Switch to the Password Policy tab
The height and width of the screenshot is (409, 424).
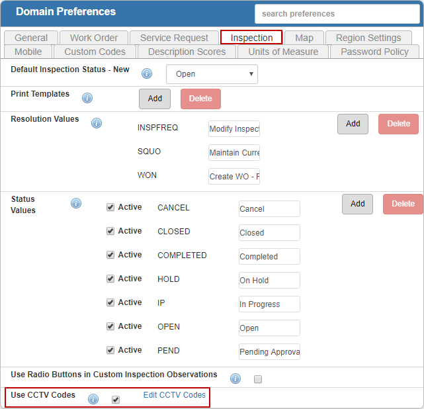click(375, 52)
